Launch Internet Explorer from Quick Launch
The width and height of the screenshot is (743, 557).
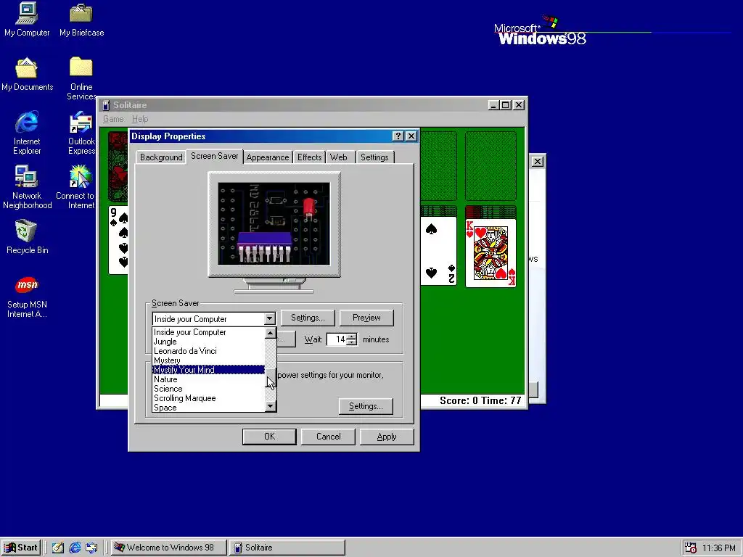pos(75,548)
